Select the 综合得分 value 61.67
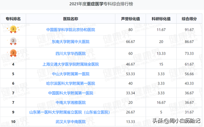The image size is (204, 127). point(189,64)
